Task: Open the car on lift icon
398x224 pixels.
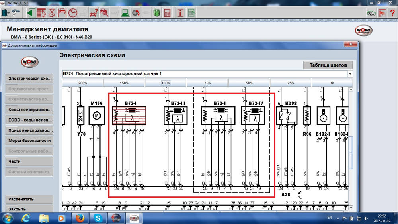Action: tap(62, 12)
